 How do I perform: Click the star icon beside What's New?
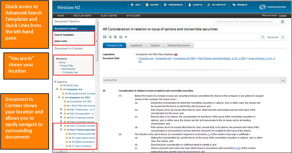click(61, 85)
